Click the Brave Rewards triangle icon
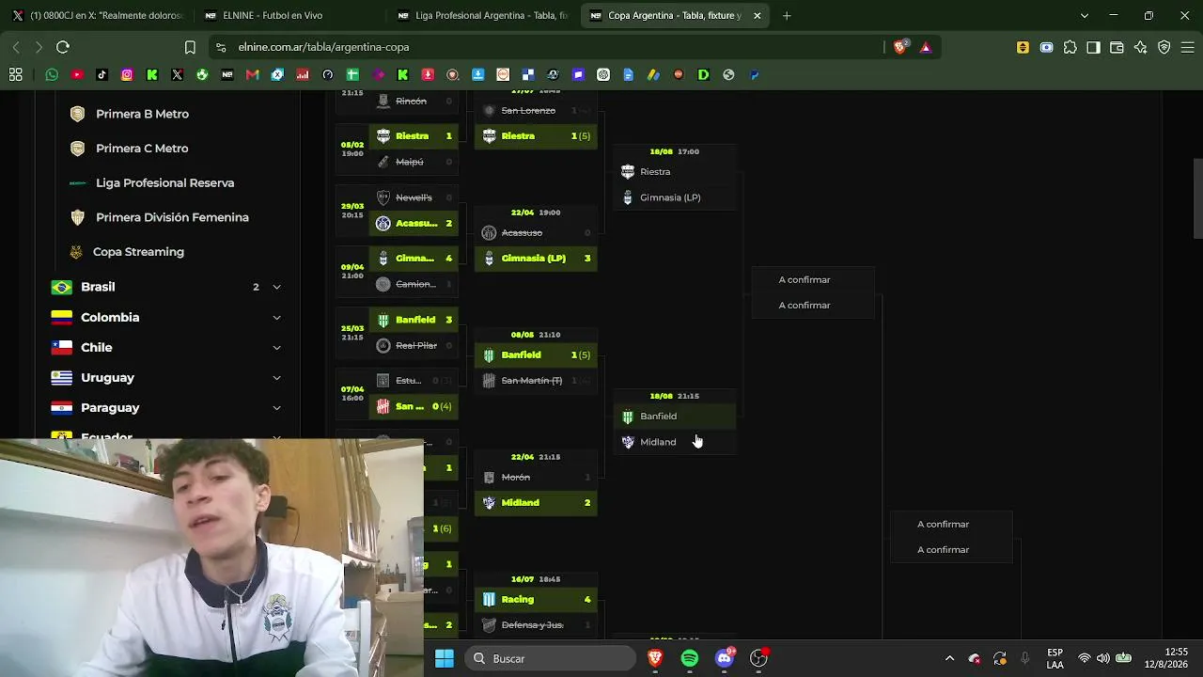This screenshot has height=677, width=1203. coord(926,47)
